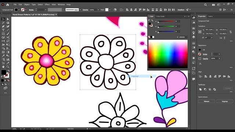Screen dimensions: 235x132
Task: Choose the reference point locator grid
Action: click(200, 32)
